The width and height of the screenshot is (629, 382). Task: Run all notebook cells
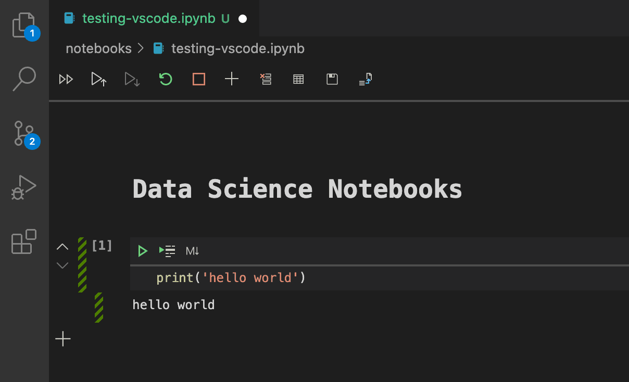[66, 79]
